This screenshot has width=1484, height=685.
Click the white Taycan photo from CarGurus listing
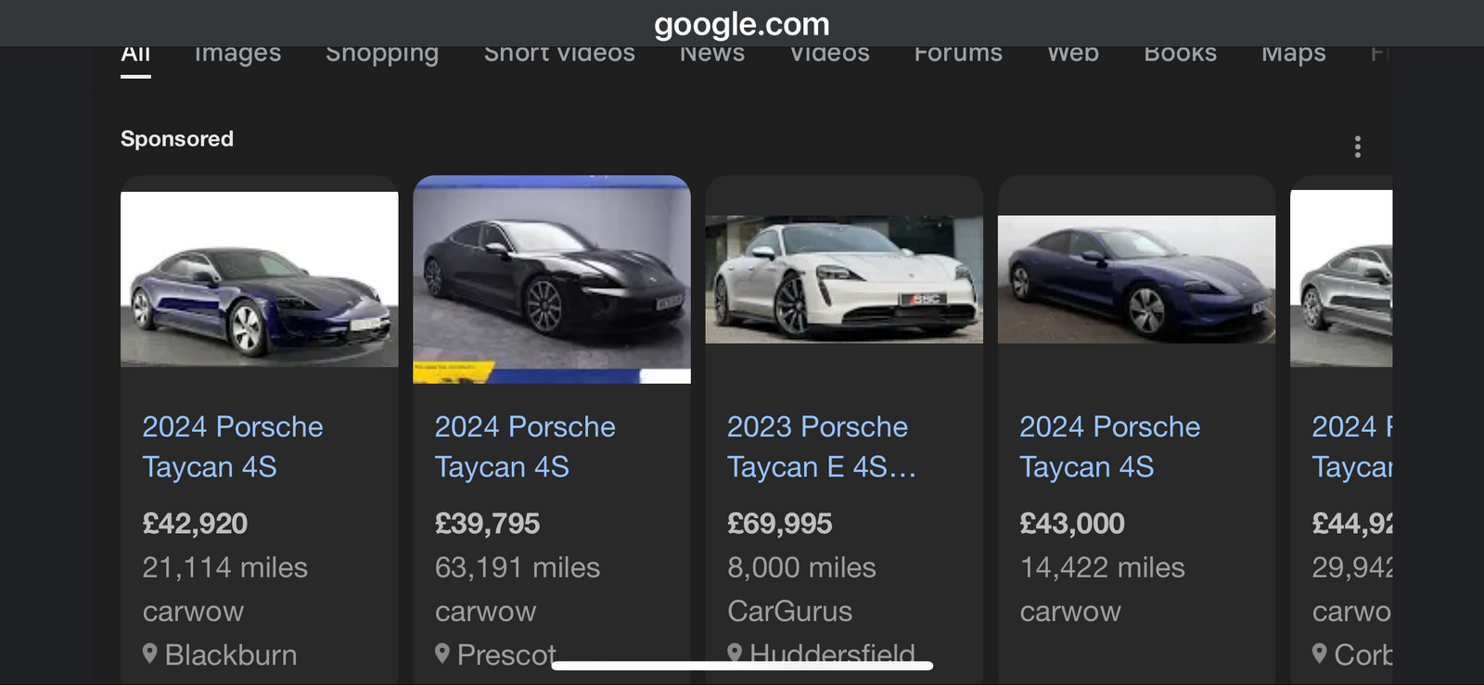844,279
